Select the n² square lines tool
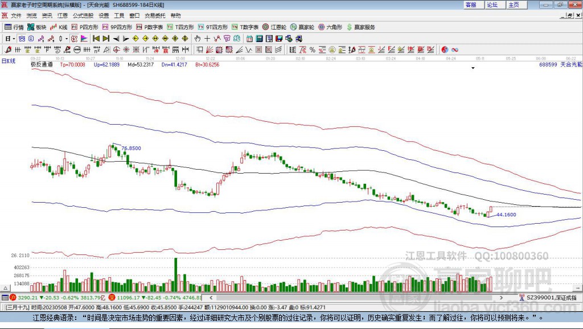Viewport: 583px width, 329px height. coord(97,50)
